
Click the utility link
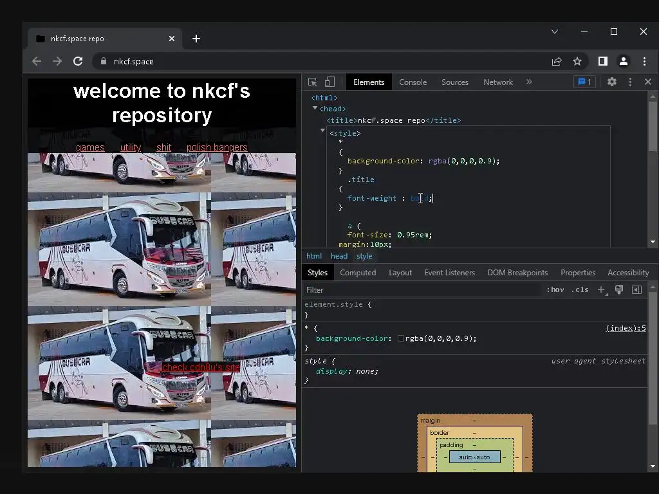point(130,147)
